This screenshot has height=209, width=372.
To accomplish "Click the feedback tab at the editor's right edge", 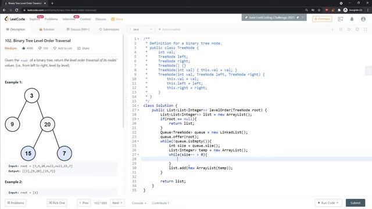I will (x=369, y=71).
